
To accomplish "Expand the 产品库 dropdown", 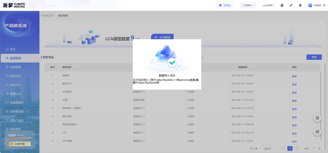I will [x=248, y=5].
